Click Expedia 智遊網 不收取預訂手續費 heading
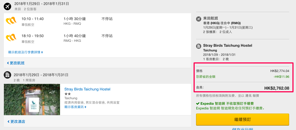 point(227,104)
